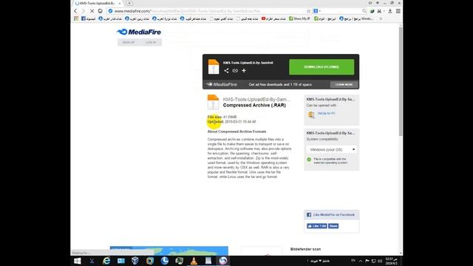Screen dimensions: 473x266
Task: Click the copy link icon in the download box
Action: click(x=235, y=71)
